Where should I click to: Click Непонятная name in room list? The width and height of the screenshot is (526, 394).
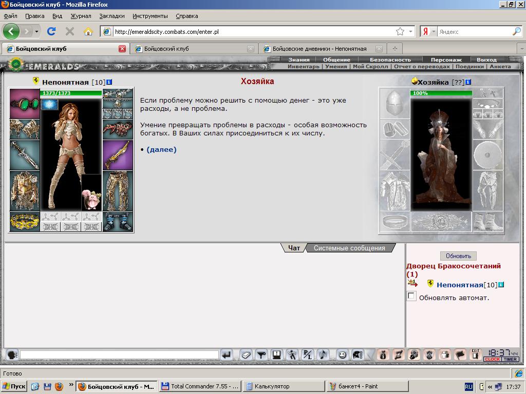point(460,285)
